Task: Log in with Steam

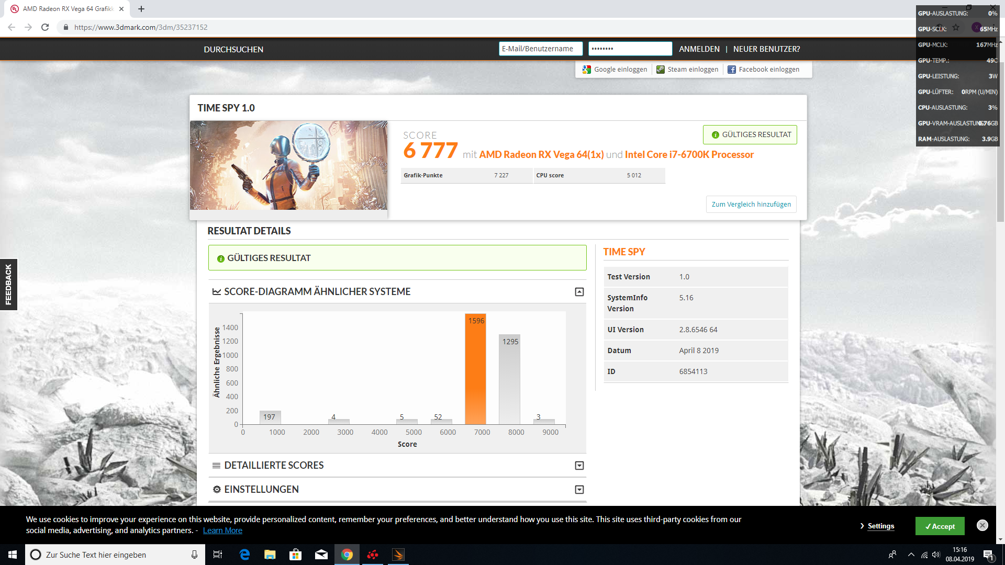Action: 688,70
